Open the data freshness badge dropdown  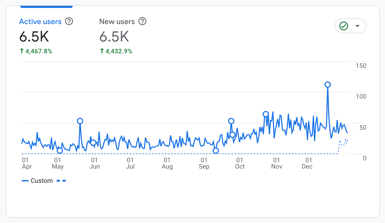tap(357, 26)
